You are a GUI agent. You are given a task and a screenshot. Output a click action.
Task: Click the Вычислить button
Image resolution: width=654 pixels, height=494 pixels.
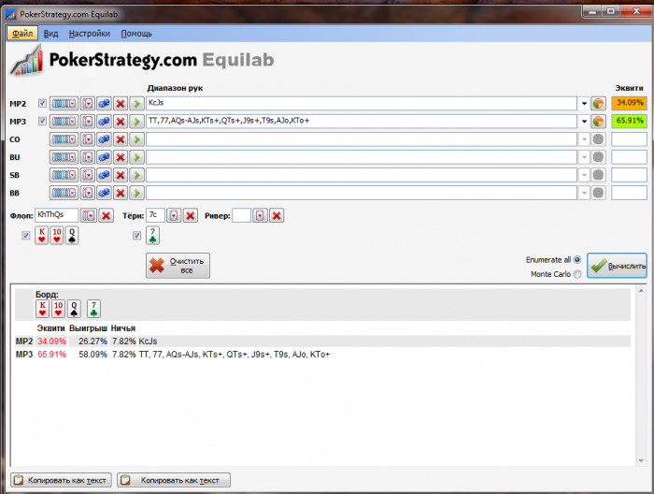point(617,266)
